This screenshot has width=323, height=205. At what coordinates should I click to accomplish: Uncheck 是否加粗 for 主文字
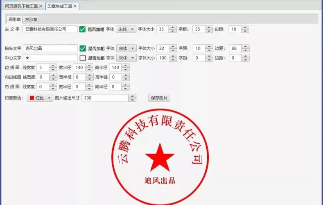tap(82, 29)
